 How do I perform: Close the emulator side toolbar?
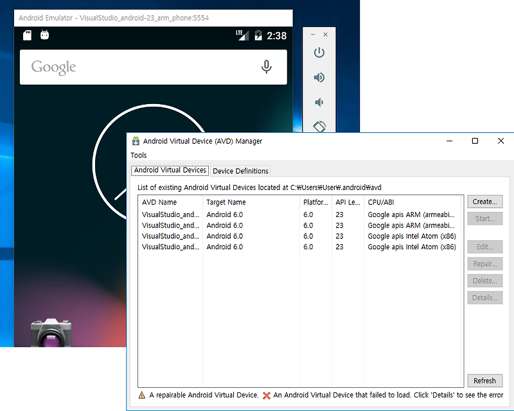tap(326, 35)
